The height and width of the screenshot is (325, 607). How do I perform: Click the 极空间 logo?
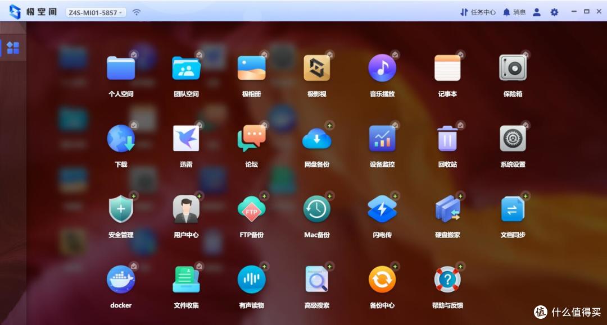pos(33,12)
